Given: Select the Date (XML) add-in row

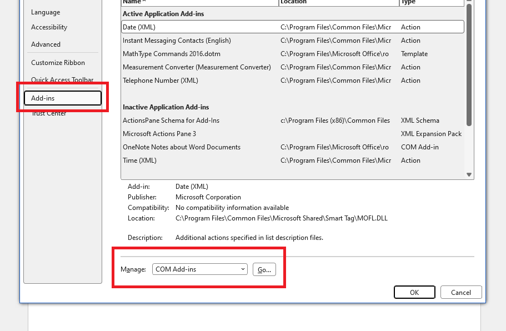Looking at the screenshot, I should [x=293, y=27].
